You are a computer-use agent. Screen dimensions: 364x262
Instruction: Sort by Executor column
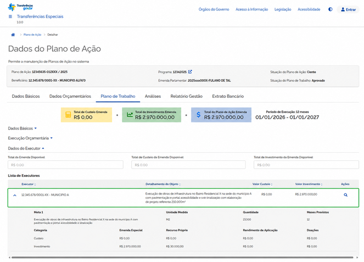pos(29,184)
